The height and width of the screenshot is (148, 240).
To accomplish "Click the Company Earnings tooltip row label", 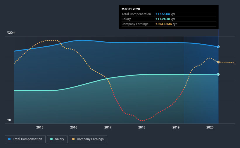I will click(x=135, y=24).
